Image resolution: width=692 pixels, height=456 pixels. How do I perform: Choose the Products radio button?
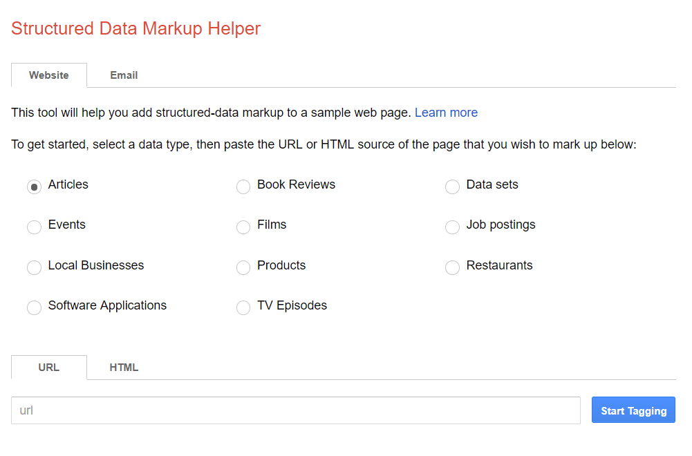tap(243, 267)
